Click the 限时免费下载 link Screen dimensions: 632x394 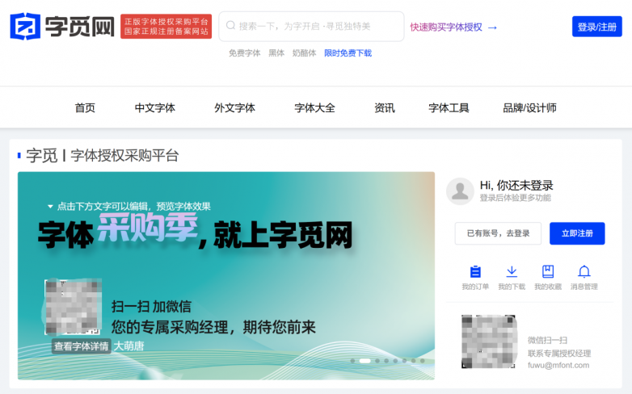pyautogui.click(x=348, y=53)
